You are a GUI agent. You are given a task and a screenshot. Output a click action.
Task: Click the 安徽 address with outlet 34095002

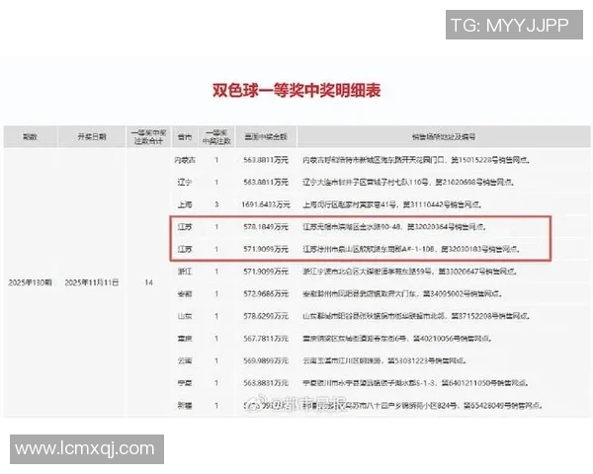pos(402,293)
